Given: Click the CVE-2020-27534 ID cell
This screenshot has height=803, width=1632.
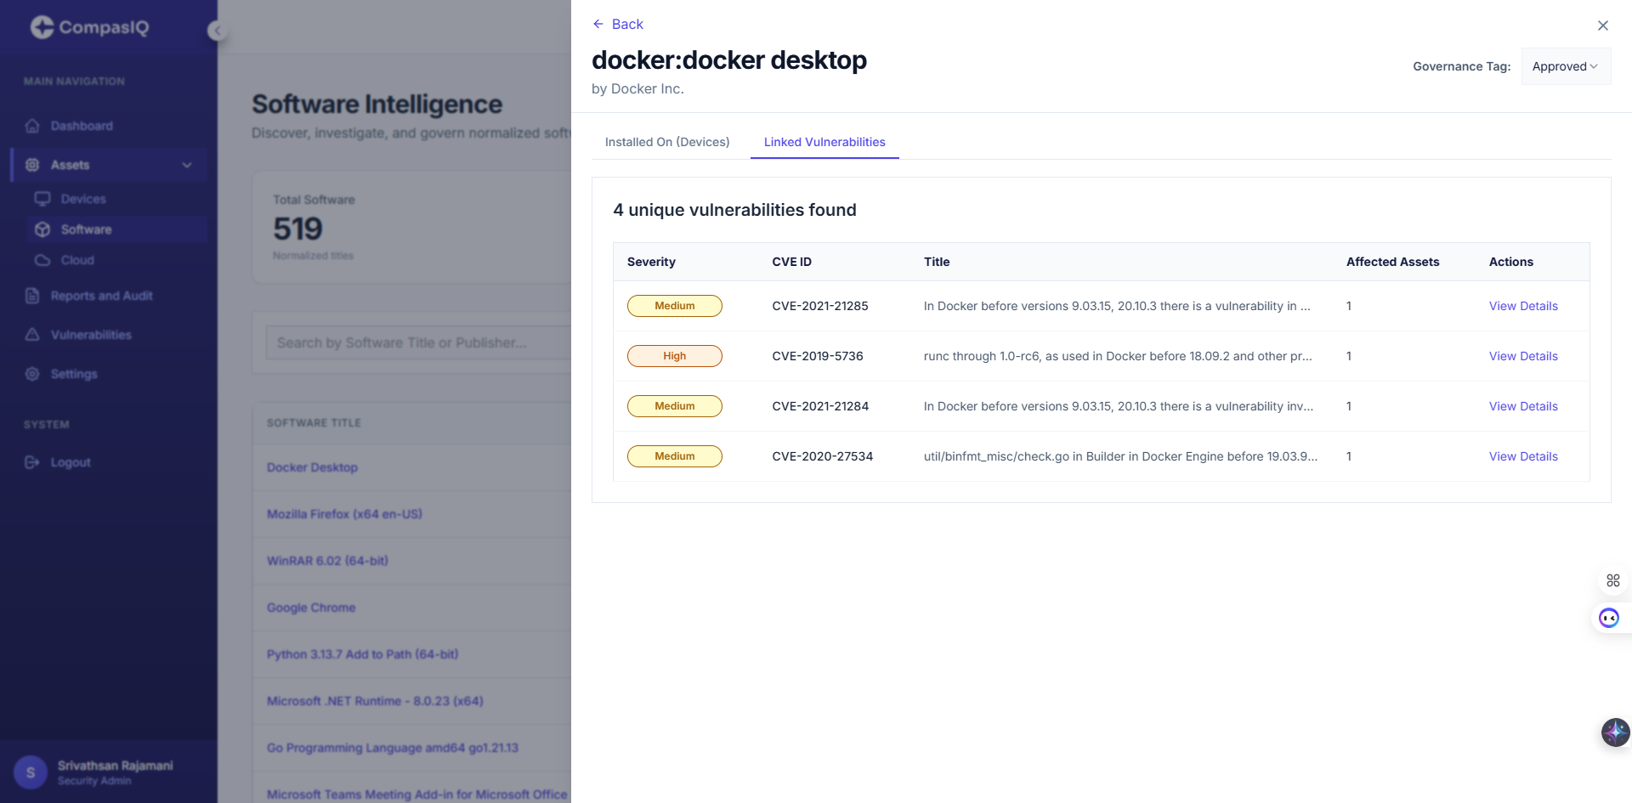Looking at the screenshot, I should pos(823,456).
